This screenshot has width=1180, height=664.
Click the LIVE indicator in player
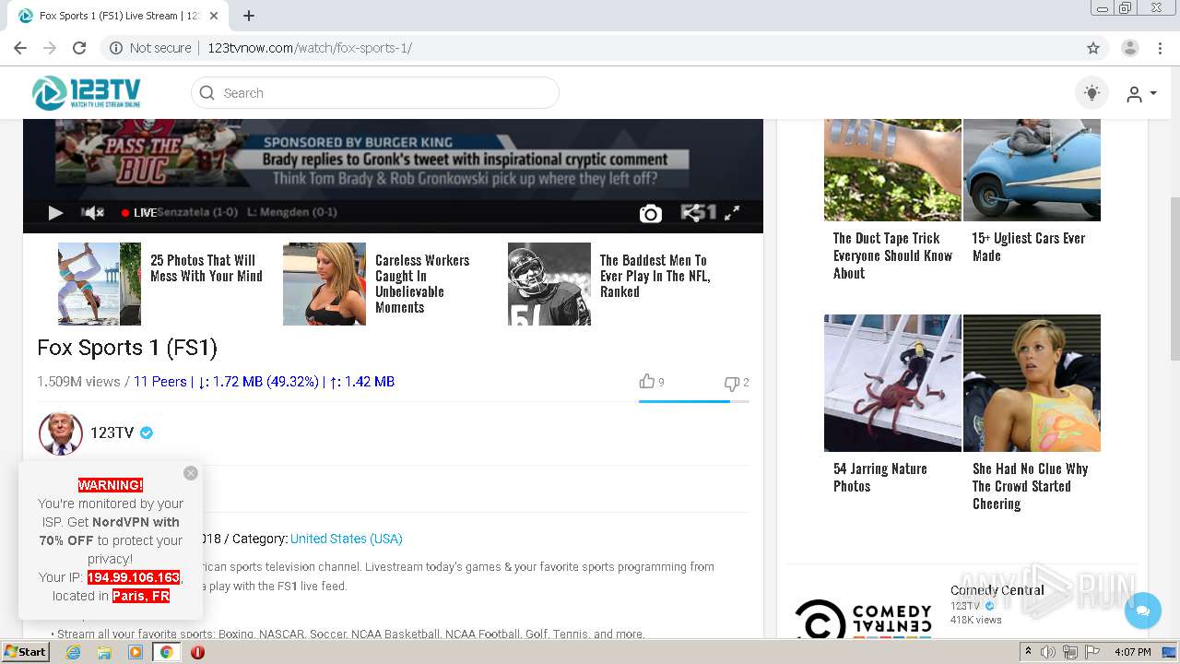(x=139, y=213)
